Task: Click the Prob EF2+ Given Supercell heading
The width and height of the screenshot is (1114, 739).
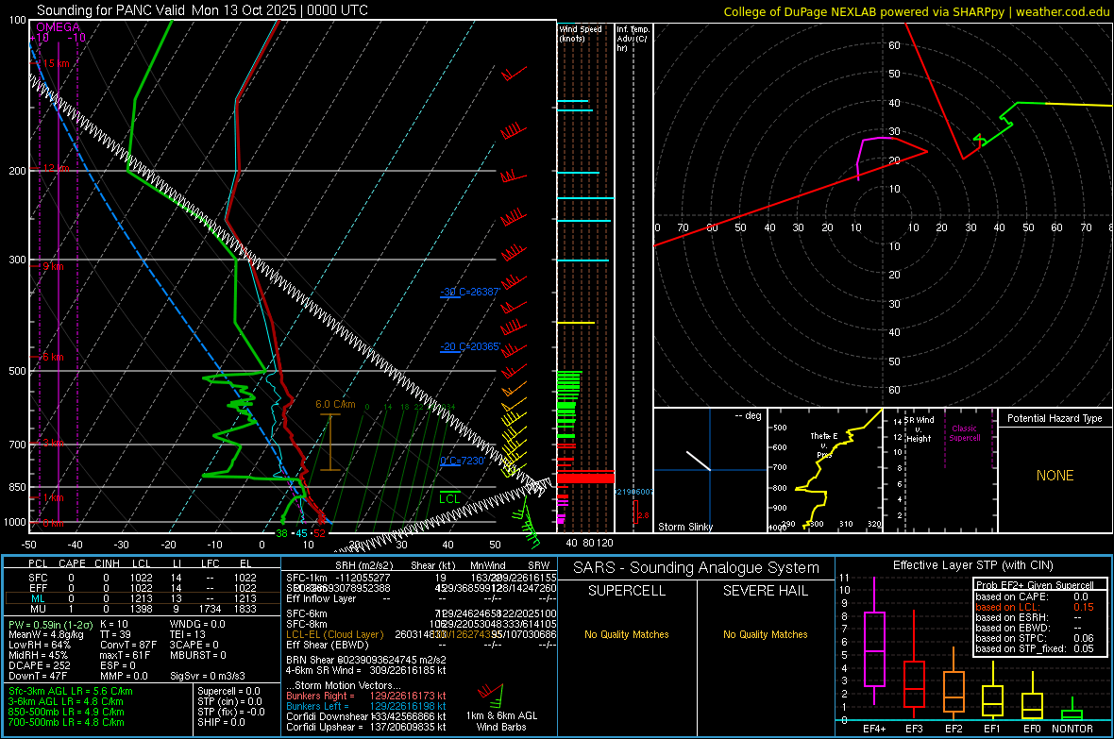Action: pyautogui.click(x=1035, y=585)
